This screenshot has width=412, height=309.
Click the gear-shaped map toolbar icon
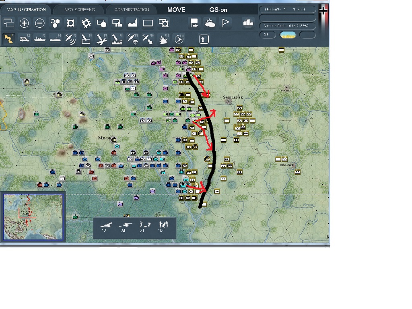(x=86, y=23)
